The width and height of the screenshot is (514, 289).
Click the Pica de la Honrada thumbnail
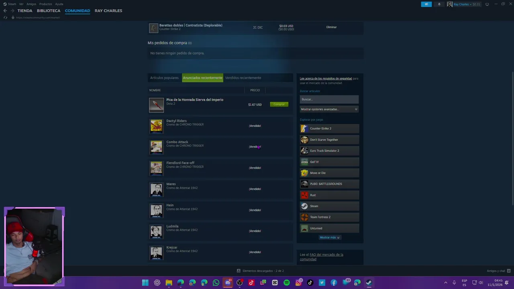tap(156, 105)
